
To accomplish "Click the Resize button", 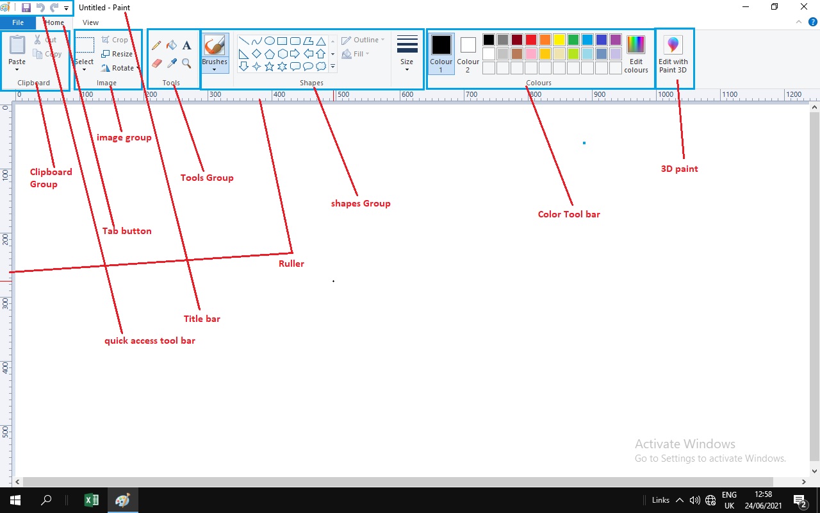I will [x=117, y=54].
